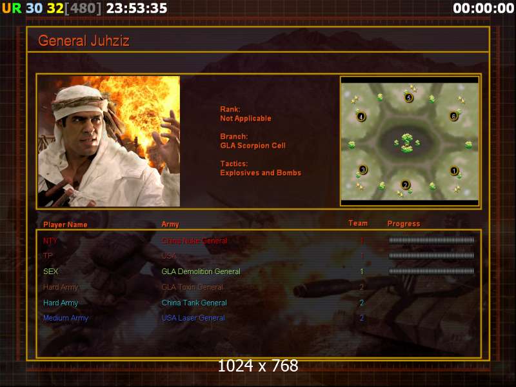The height and width of the screenshot is (387, 516).
Task: Click the "Tactics:" label
Action: coord(234,164)
